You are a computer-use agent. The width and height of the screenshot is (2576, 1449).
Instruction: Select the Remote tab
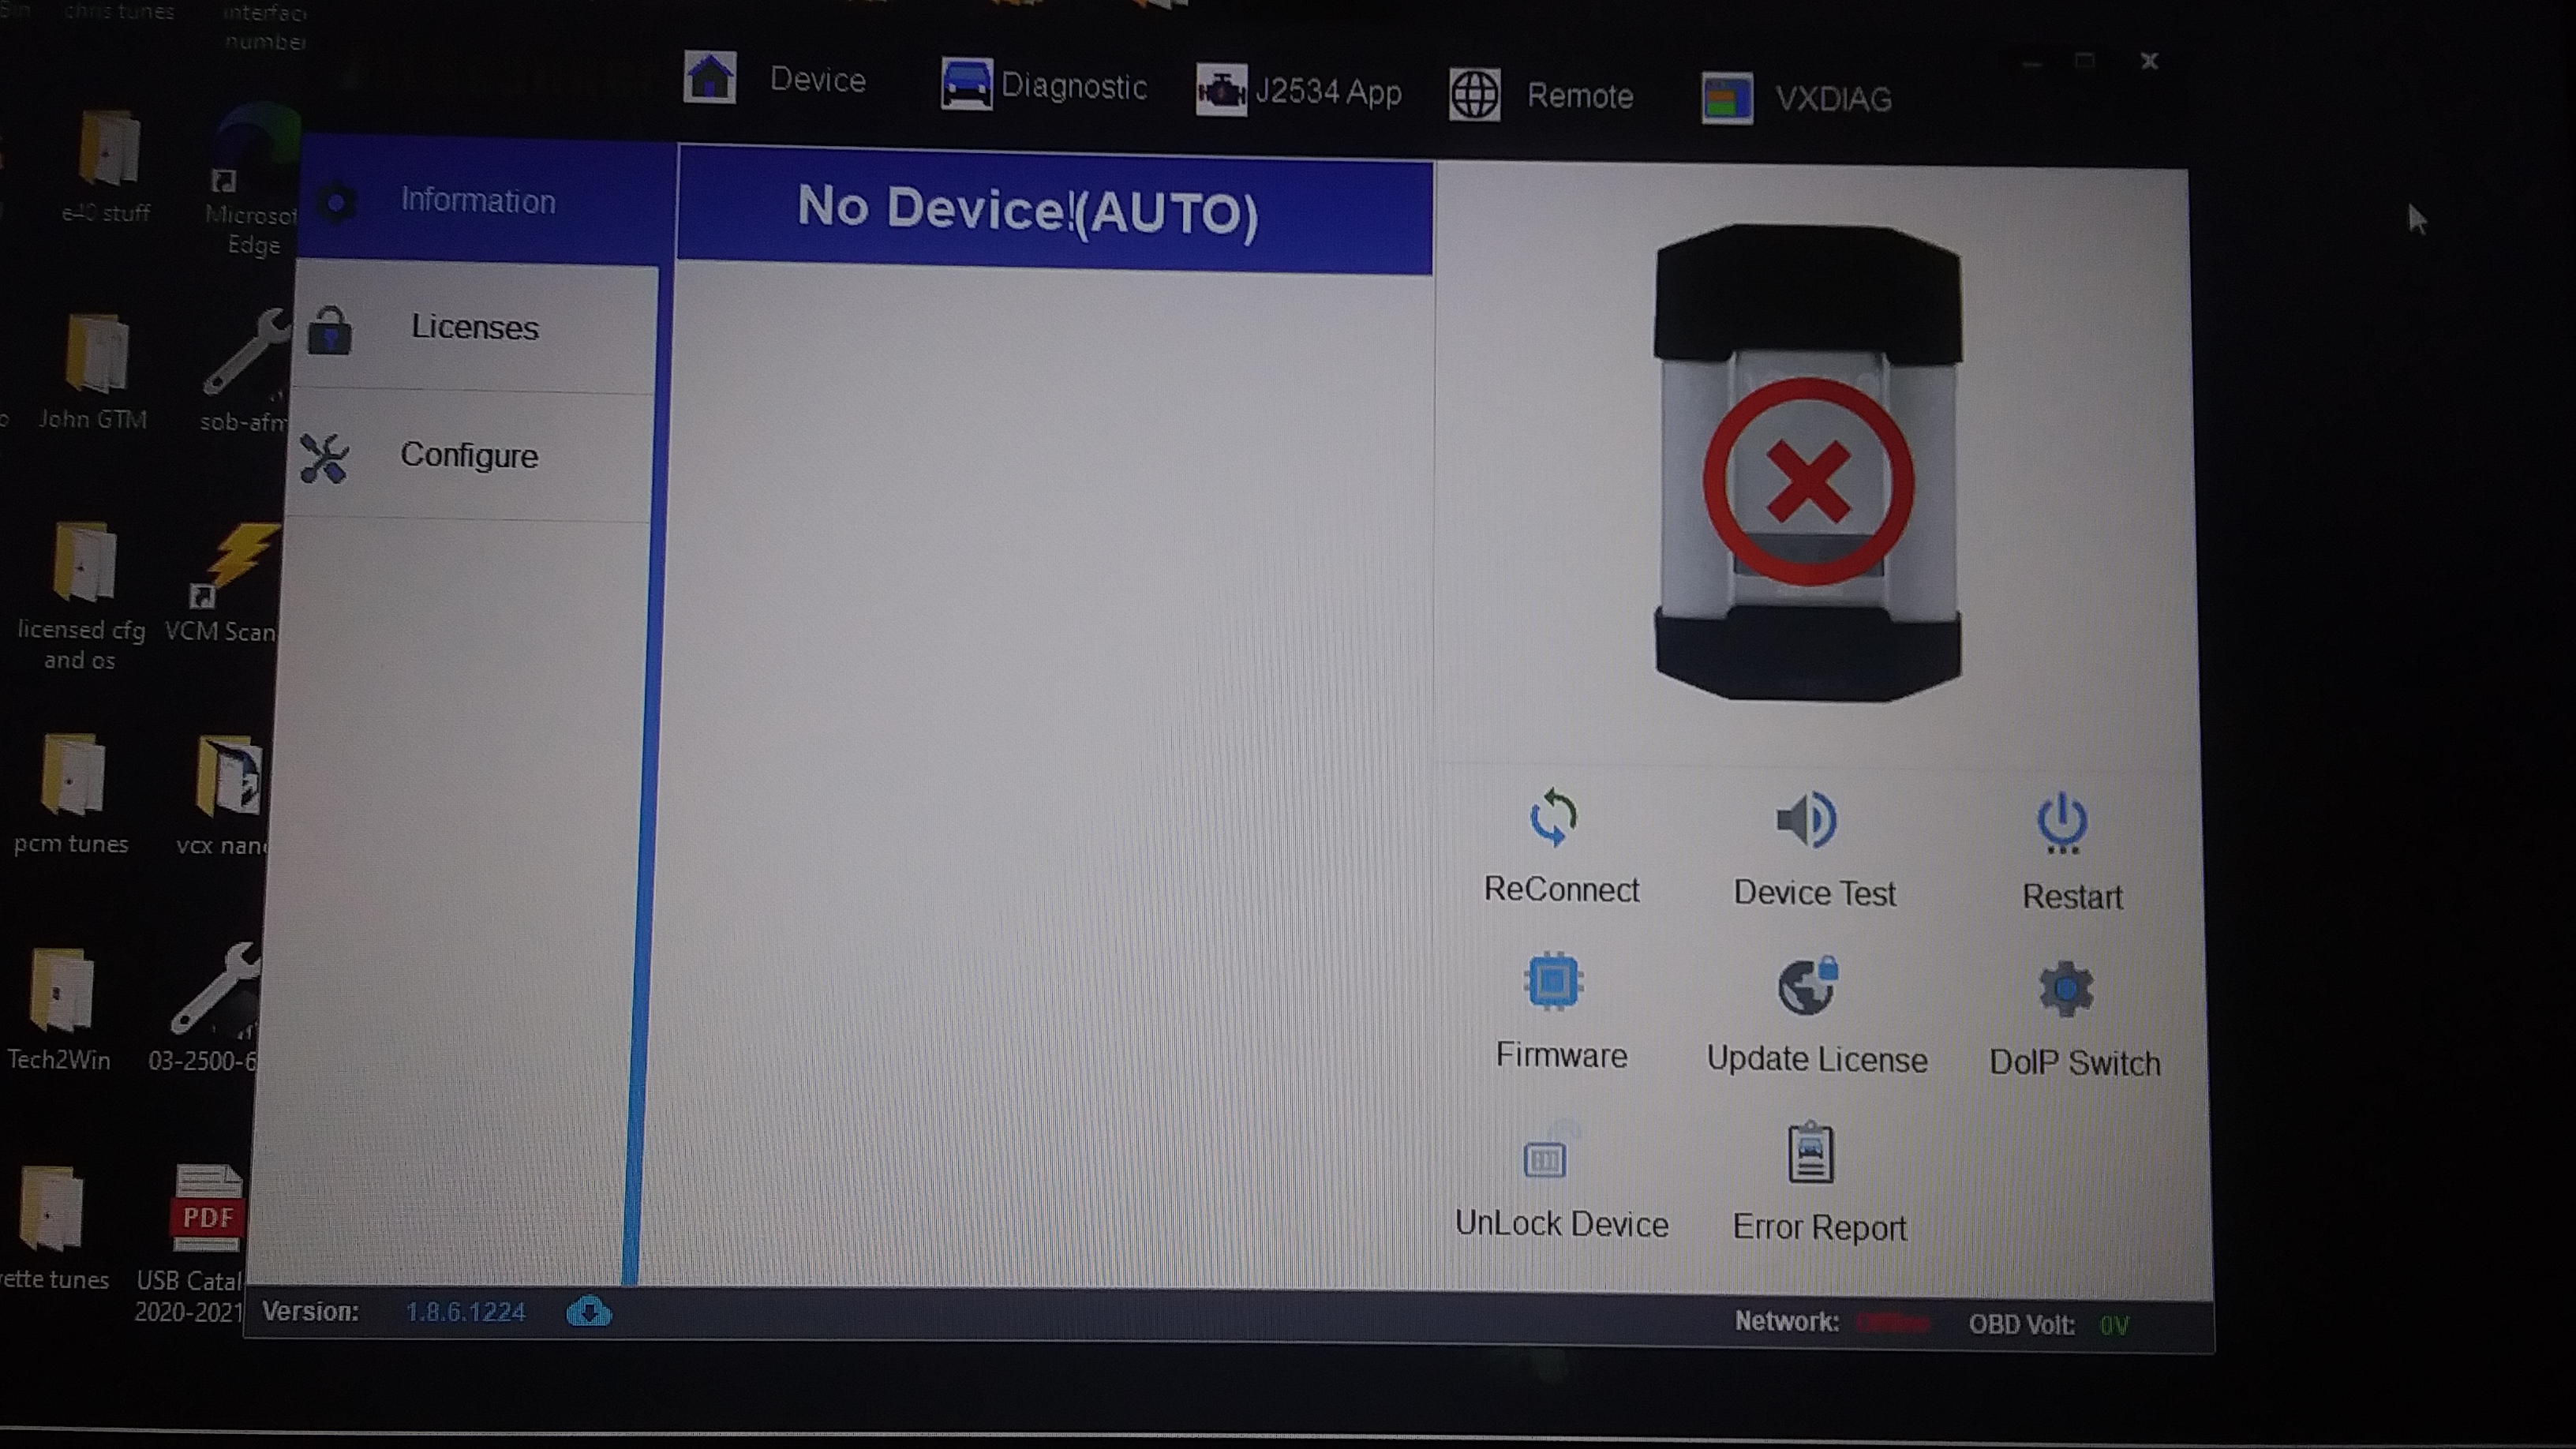pyautogui.click(x=1541, y=96)
